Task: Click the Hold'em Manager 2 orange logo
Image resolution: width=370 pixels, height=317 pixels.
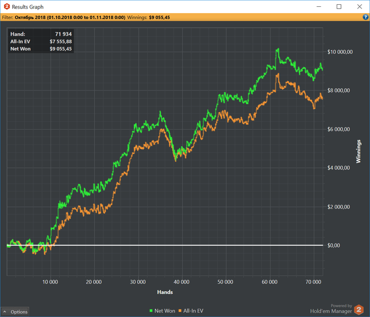Action: tap(359, 310)
